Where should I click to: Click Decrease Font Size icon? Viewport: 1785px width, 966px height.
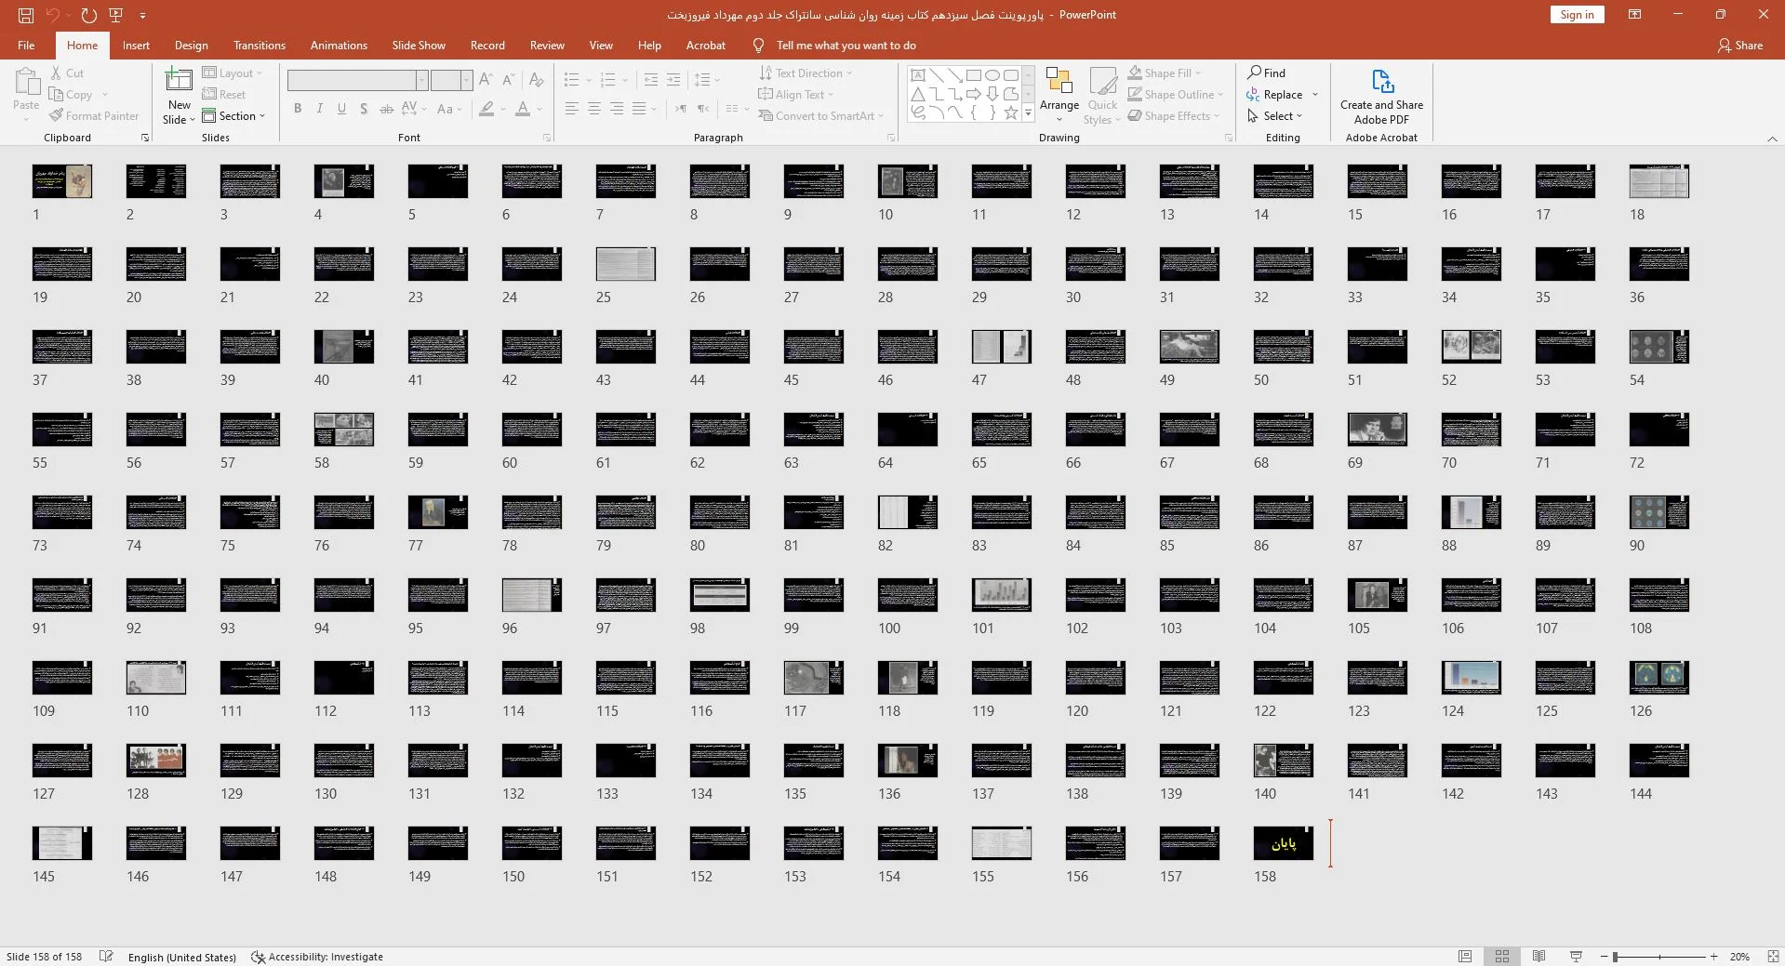(x=508, y=81)
